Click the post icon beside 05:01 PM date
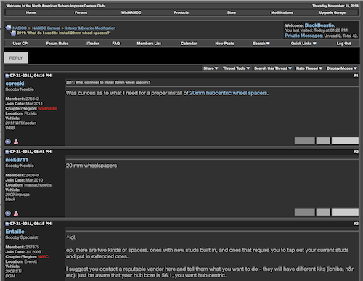The width and height of the screenshot is (363, 281). (x=7, y=152)
